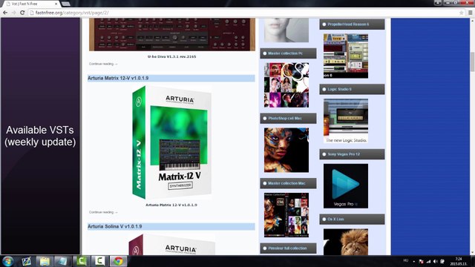Click the system clock showing 7:24
Viewport: 475px width, 267px height.
pos(459,261)
